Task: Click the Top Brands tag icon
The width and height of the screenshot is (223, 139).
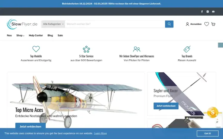Action: click(x=187, y=49)
